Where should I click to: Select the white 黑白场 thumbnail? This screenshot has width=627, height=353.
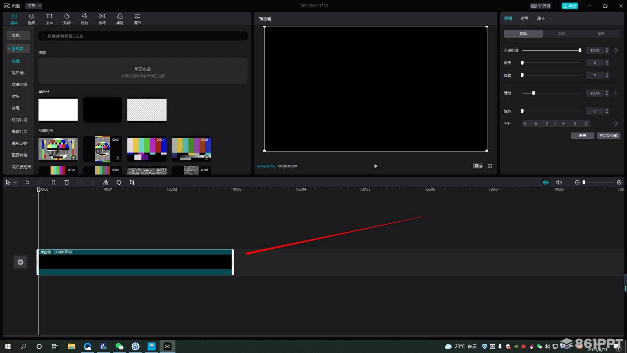point(58,110)
